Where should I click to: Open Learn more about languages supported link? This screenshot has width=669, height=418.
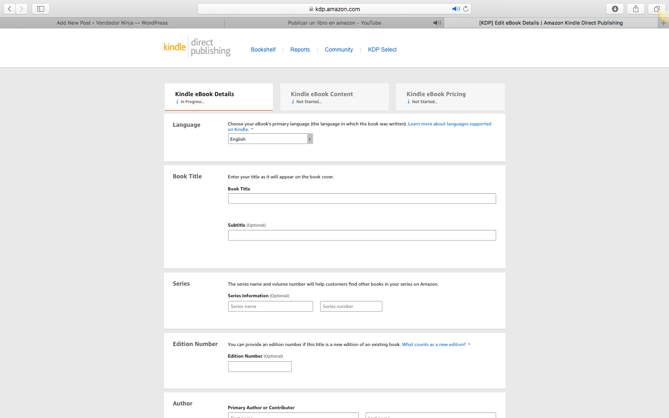449,124
